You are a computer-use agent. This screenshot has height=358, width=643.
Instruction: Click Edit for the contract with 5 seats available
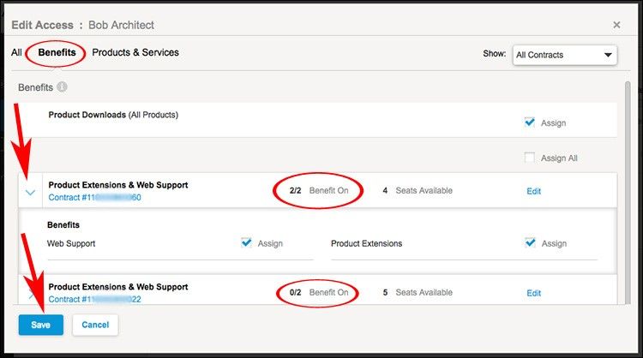(x=533, y=293)
